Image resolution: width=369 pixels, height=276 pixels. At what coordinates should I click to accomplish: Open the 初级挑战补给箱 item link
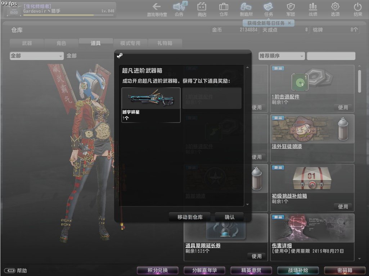[x=289, y=196]
